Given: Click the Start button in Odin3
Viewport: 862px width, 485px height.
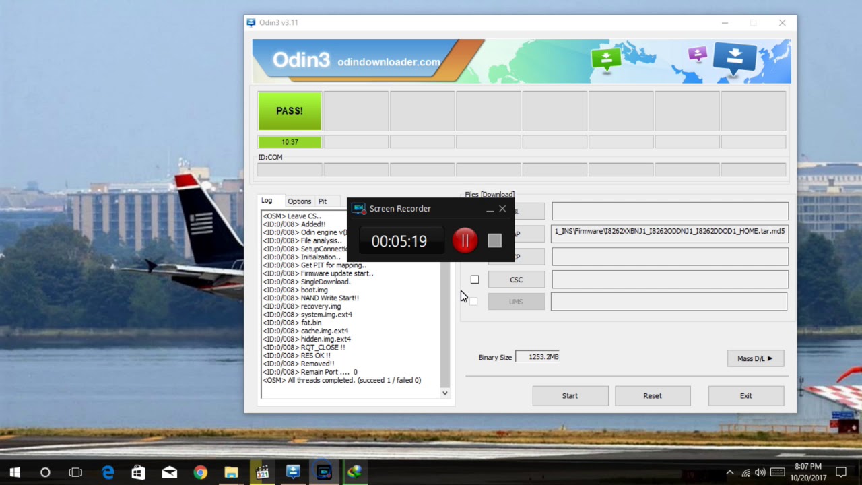Looking at the screenshot, I should (x=570, y=396).
